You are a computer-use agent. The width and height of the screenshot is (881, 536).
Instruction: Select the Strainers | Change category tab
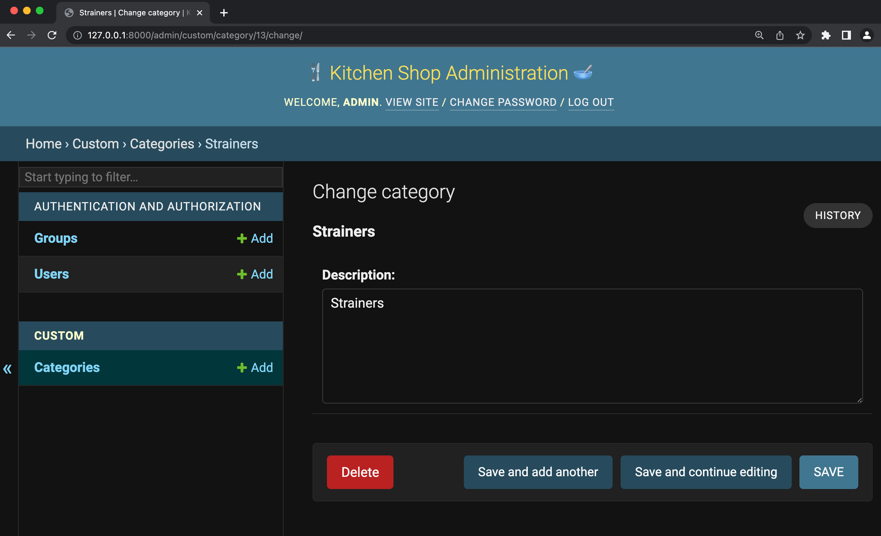coord(133,13)
